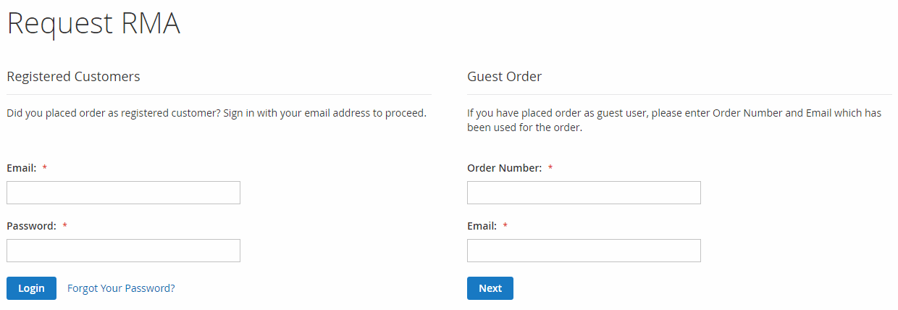Click the red asterisk beside Password
The image size is (898, 310).
[x=65, y=226]
